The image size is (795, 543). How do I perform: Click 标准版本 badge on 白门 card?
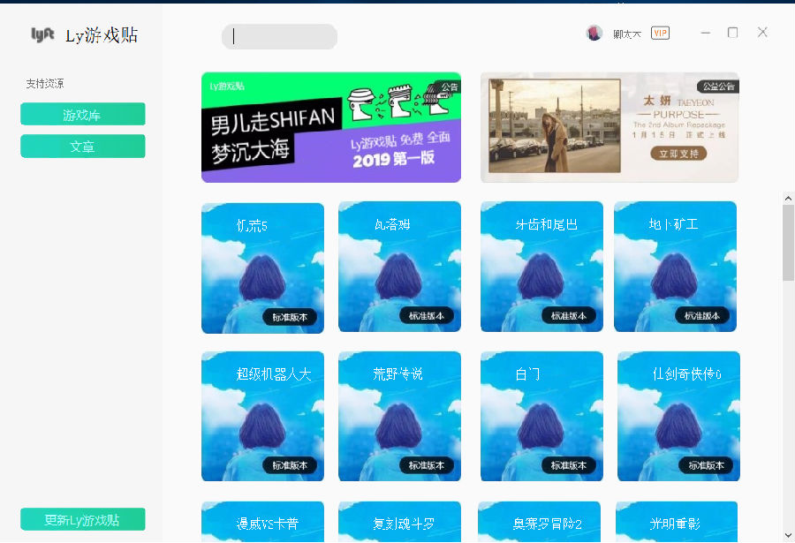coord(568,465)
